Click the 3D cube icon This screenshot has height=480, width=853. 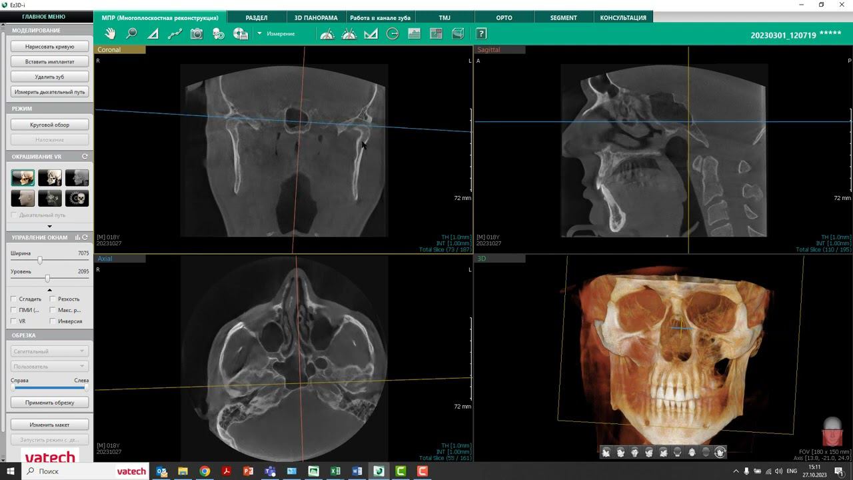458,33
